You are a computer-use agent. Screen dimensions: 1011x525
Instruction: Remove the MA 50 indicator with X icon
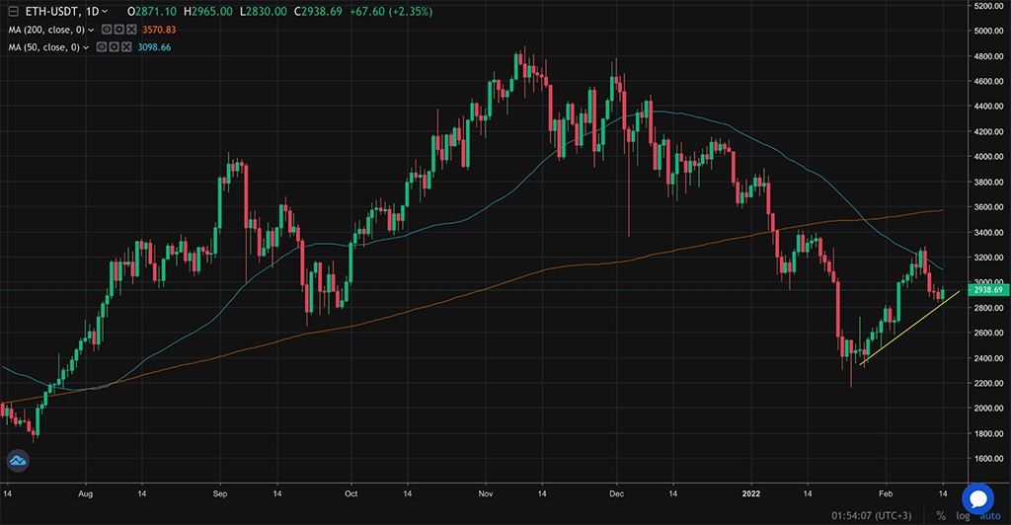126,47
